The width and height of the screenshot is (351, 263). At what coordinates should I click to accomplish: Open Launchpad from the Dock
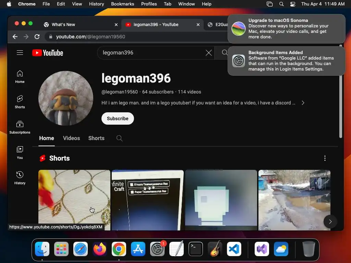[x=61, y=249]
